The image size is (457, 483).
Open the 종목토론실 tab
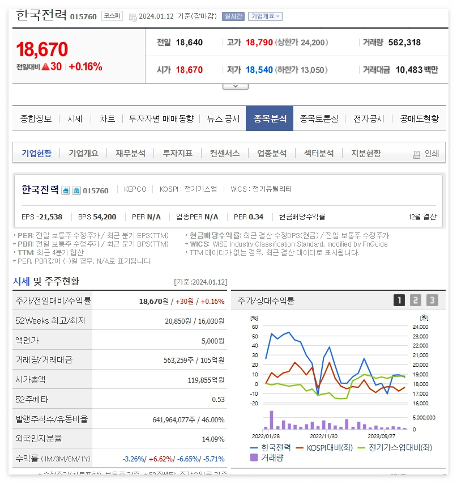(x=319, y=118)
